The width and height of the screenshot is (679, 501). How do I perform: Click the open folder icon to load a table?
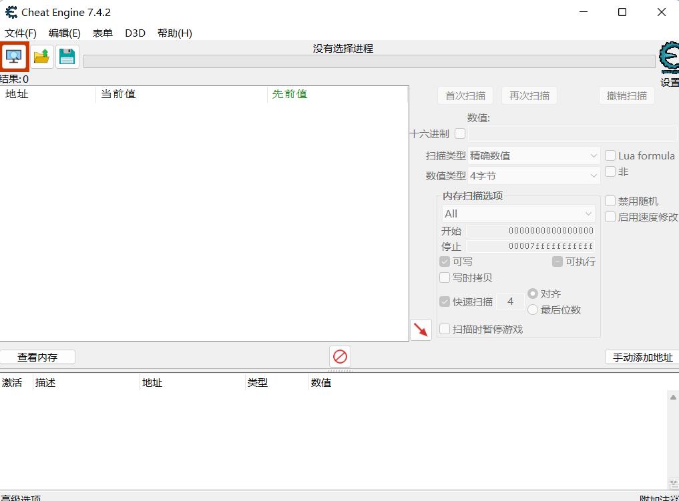point(41,57)
